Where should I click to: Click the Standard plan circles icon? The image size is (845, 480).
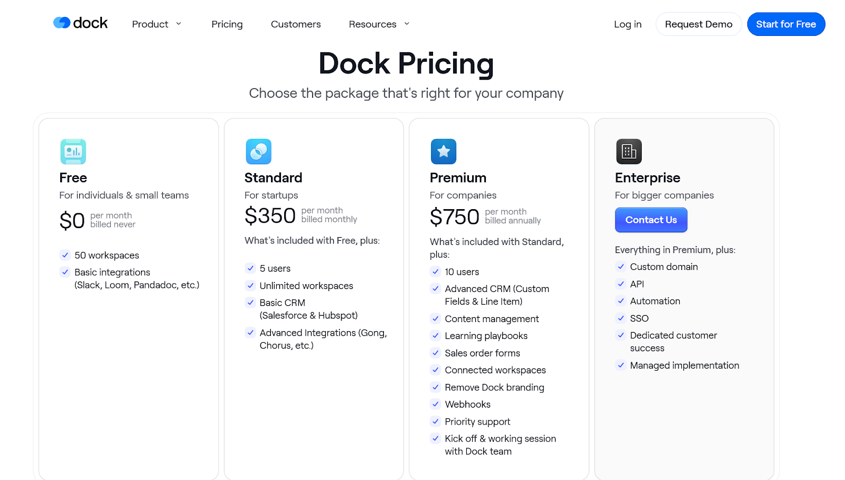pyautogui.click(x=258, y=152)
